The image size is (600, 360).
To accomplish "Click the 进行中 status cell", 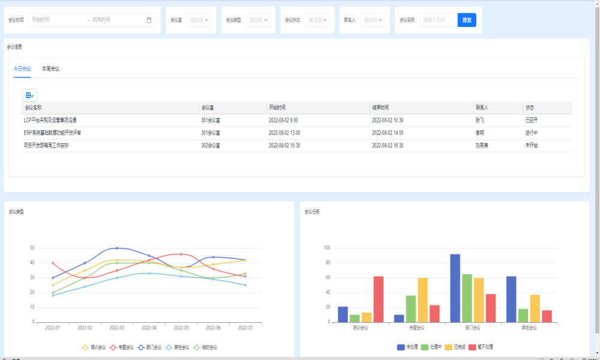I will pyautogui.click(x=532, y=133).
